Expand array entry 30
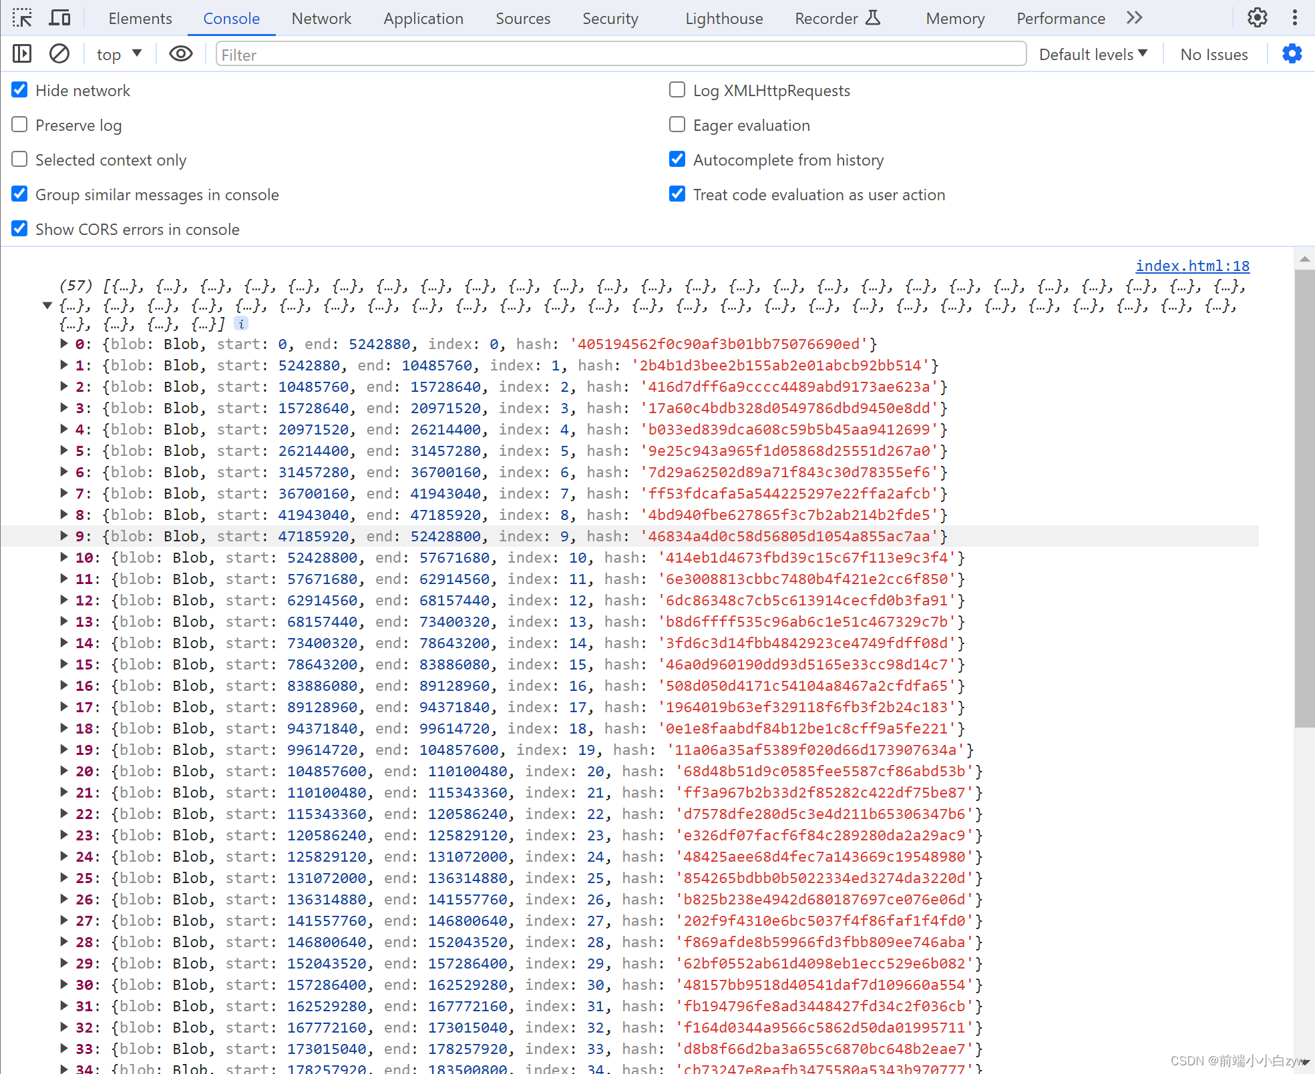The height and width of the screenshot is (1074, 1315). point(64,985)
